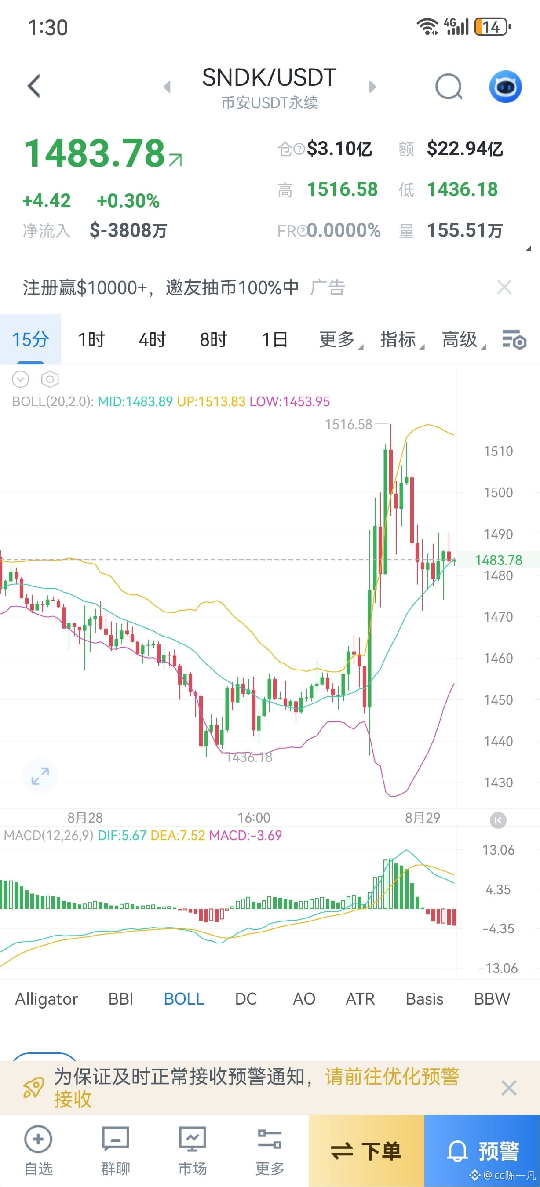The height and width of the screenshot is (1187, 540).
Task: Tap the 4G signal status icon
Action: point(456,27)
